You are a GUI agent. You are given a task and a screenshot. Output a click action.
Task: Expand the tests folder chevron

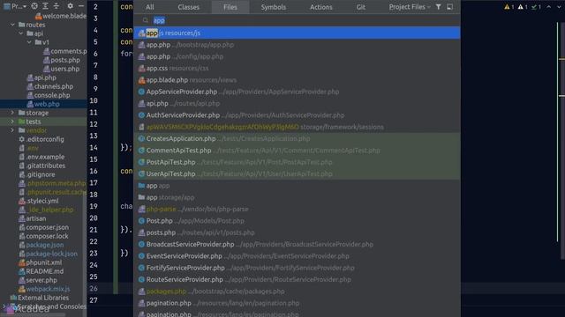12,122
